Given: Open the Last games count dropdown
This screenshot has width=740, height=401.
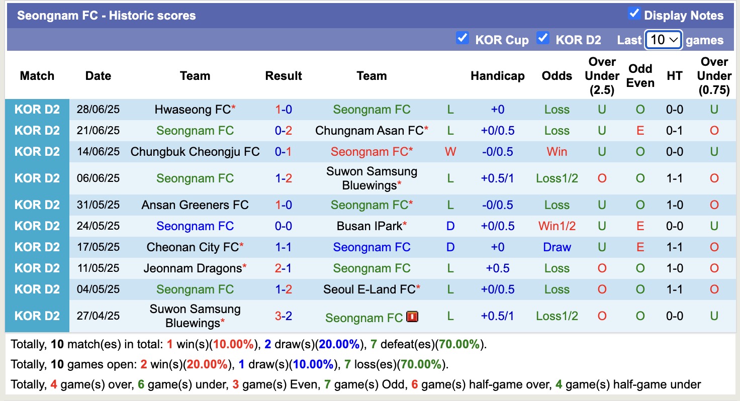Looking at the screenshot, I should coord(664,40).
